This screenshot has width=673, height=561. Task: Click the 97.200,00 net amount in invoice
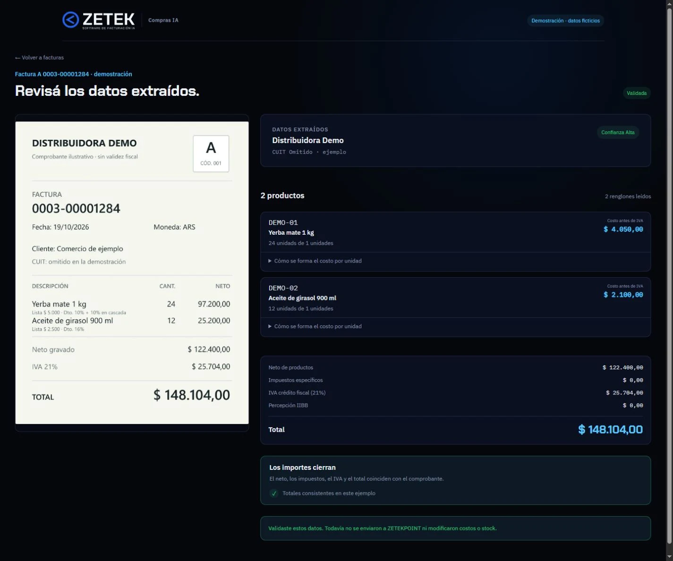(214, 304)
